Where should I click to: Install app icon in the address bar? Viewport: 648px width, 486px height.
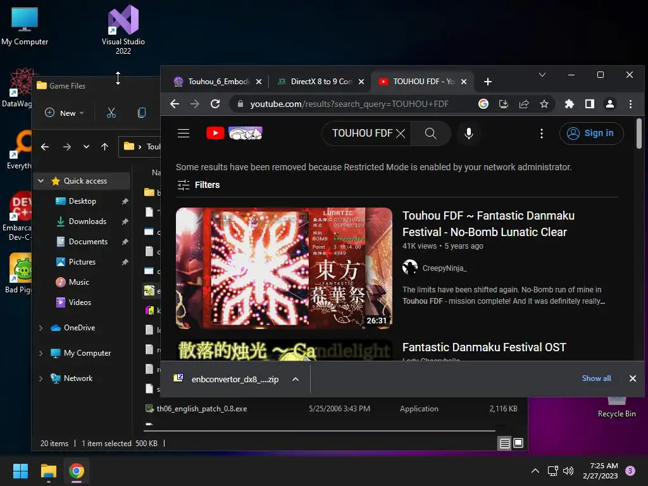click(503, 104)
